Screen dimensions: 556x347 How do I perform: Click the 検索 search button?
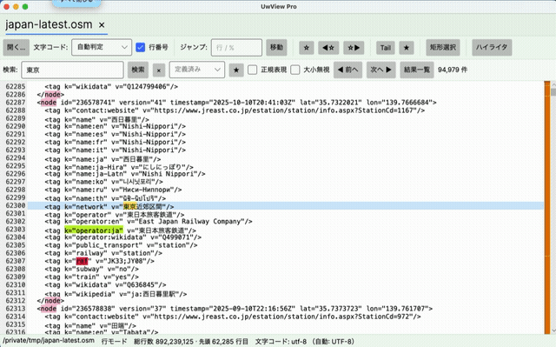click(x=138, y=70)
